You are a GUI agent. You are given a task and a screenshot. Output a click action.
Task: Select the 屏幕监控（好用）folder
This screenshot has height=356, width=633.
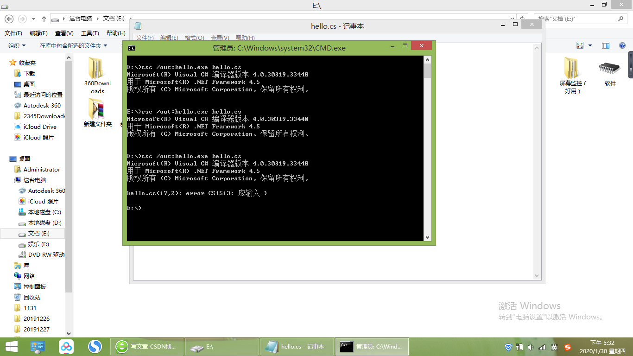pos(573,75)
